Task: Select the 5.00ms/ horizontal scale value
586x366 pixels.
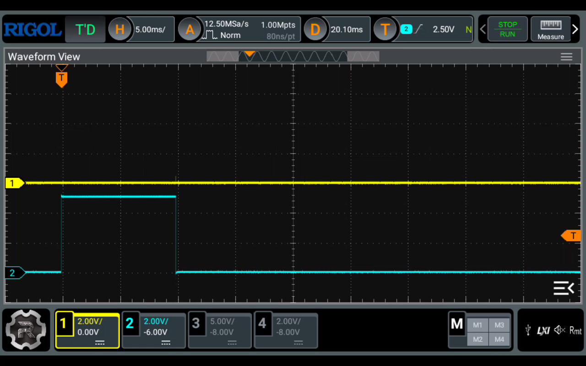Action: [150, 30]
